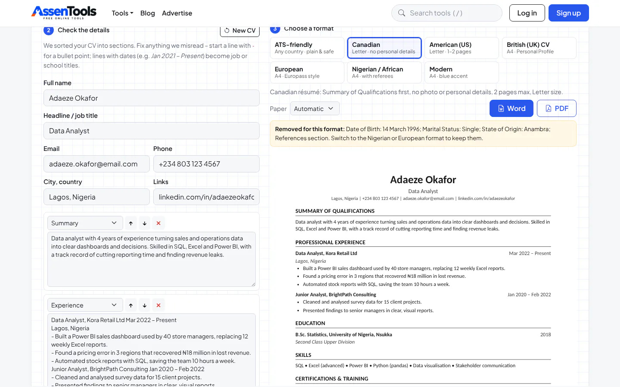The height and width of the screenshot is (387, 620).
Task: Pick the American (US) format
Action: tap(462, 48)
